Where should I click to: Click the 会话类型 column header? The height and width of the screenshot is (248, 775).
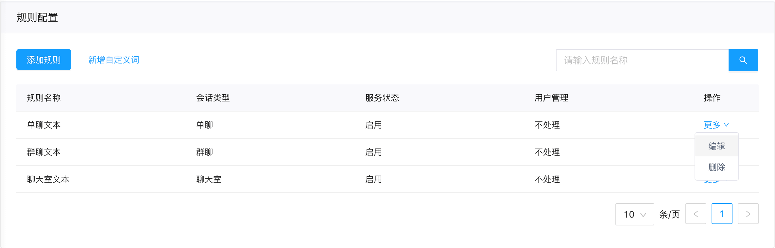click(x=213, y=98)
